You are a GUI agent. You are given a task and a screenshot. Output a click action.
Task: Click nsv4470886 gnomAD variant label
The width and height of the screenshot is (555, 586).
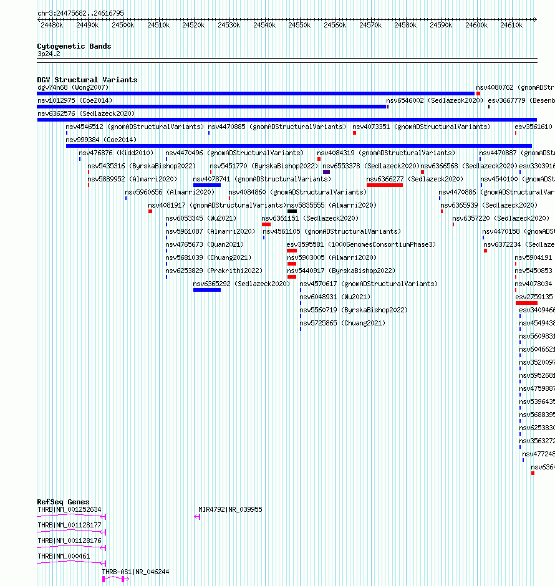coord(497,192)
